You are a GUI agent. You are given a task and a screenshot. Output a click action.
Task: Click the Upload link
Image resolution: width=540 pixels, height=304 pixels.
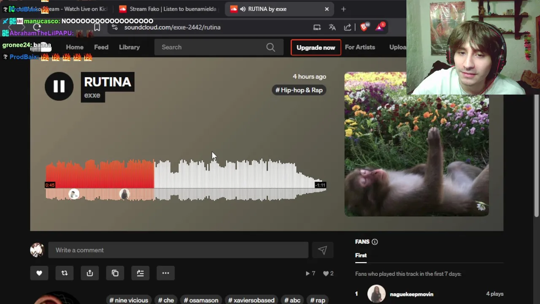click(x=397, y=47)
